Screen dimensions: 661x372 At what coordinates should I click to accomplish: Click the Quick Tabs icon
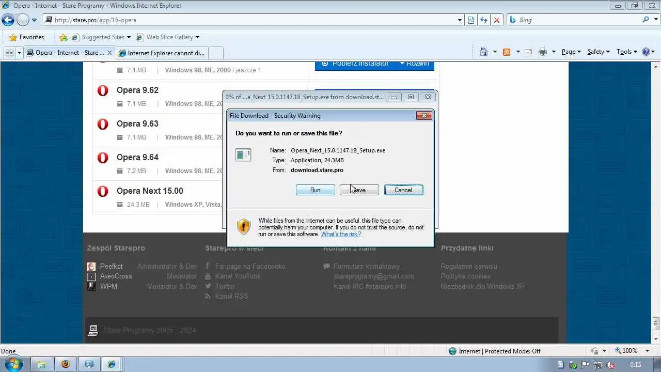click(9, 52)
